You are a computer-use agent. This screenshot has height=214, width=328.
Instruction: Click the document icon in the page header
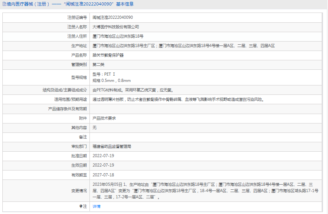[x=4, y=4]
